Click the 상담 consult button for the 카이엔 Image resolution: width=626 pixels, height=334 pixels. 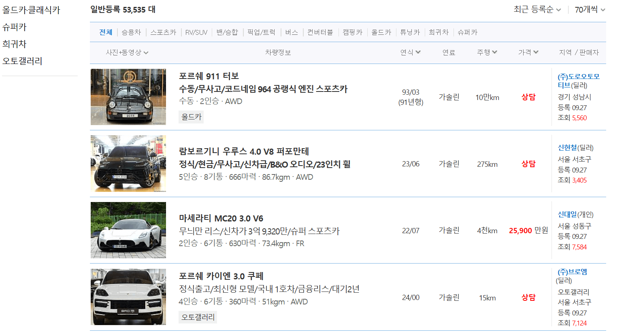528,297
